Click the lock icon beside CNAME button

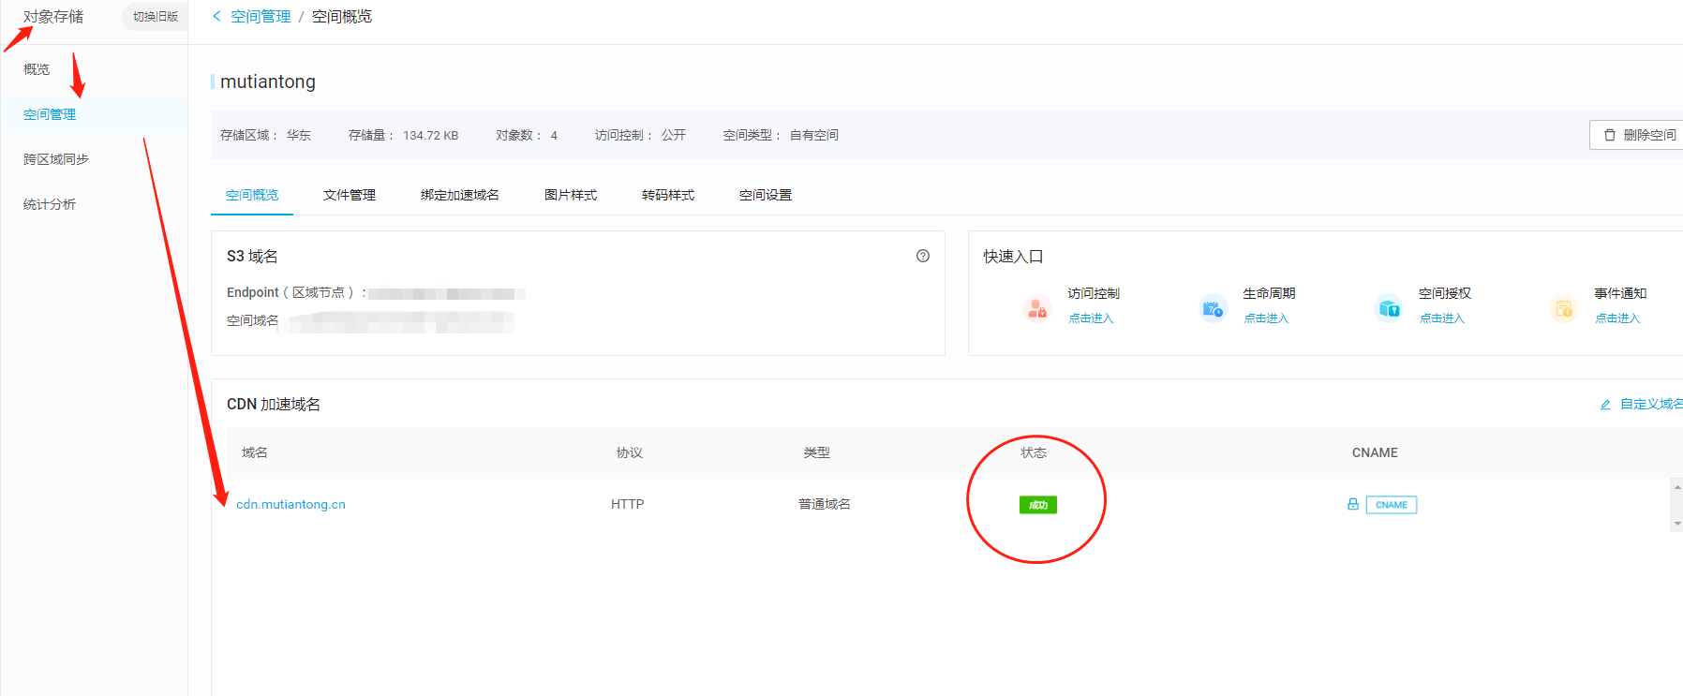tap(1352, 504)
